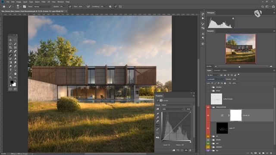
Task: Open the Image menu
Action: [x=19, y=2]
